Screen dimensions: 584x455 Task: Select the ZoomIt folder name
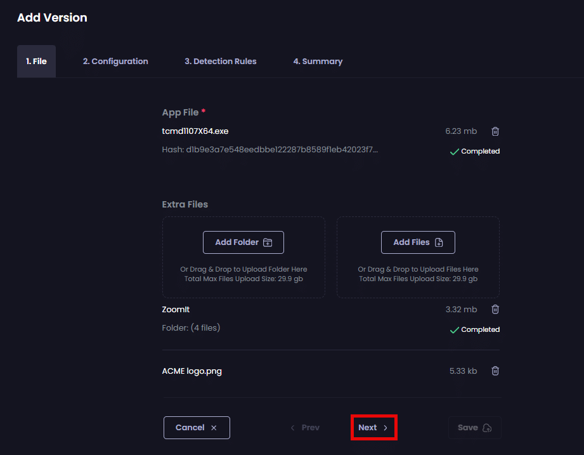(x=176, y=310)
